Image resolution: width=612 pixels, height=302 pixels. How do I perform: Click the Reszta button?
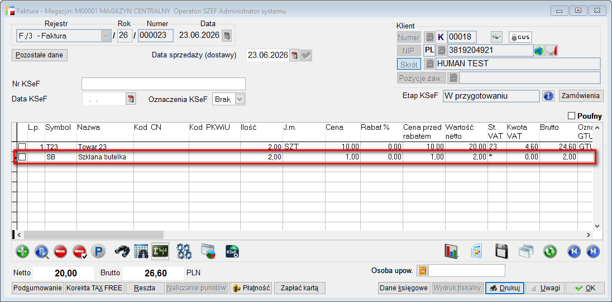pos(145,289)
